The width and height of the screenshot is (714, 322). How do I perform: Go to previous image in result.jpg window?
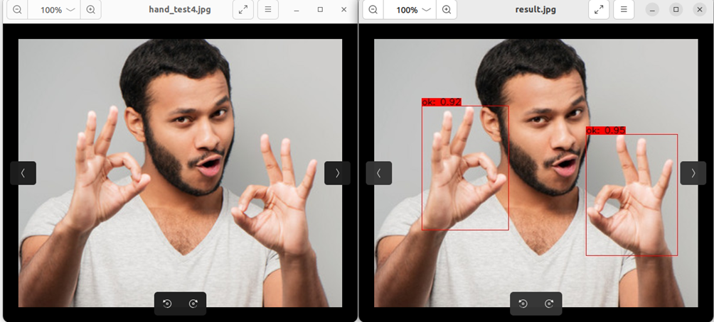379,173
